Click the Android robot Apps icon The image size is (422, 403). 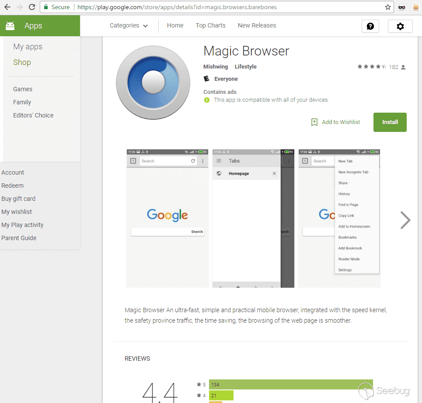tap(10, 26)
